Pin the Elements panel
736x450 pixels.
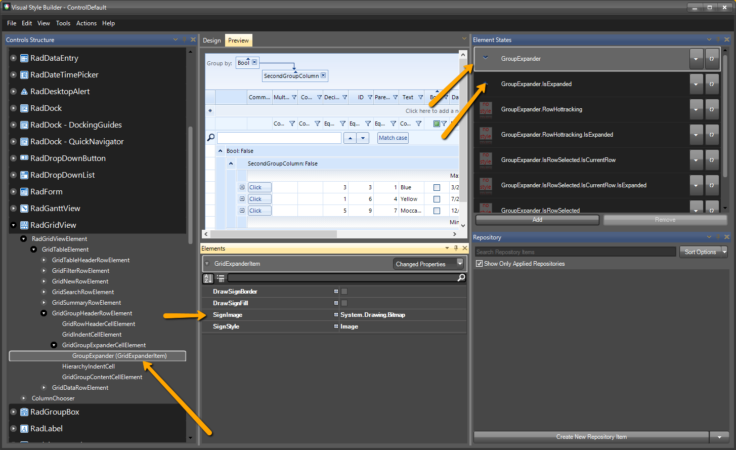(456, 248)
